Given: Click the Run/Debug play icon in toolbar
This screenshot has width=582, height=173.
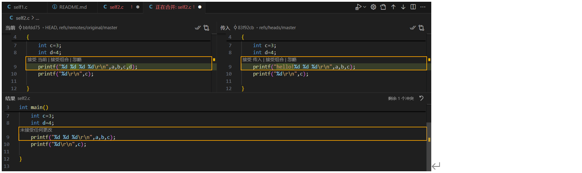Looking at the screenshot, I should tap(358, 7).
